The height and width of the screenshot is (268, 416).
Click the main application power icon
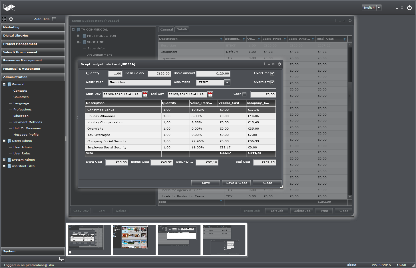pyautogui.click(x=409, y=8)
